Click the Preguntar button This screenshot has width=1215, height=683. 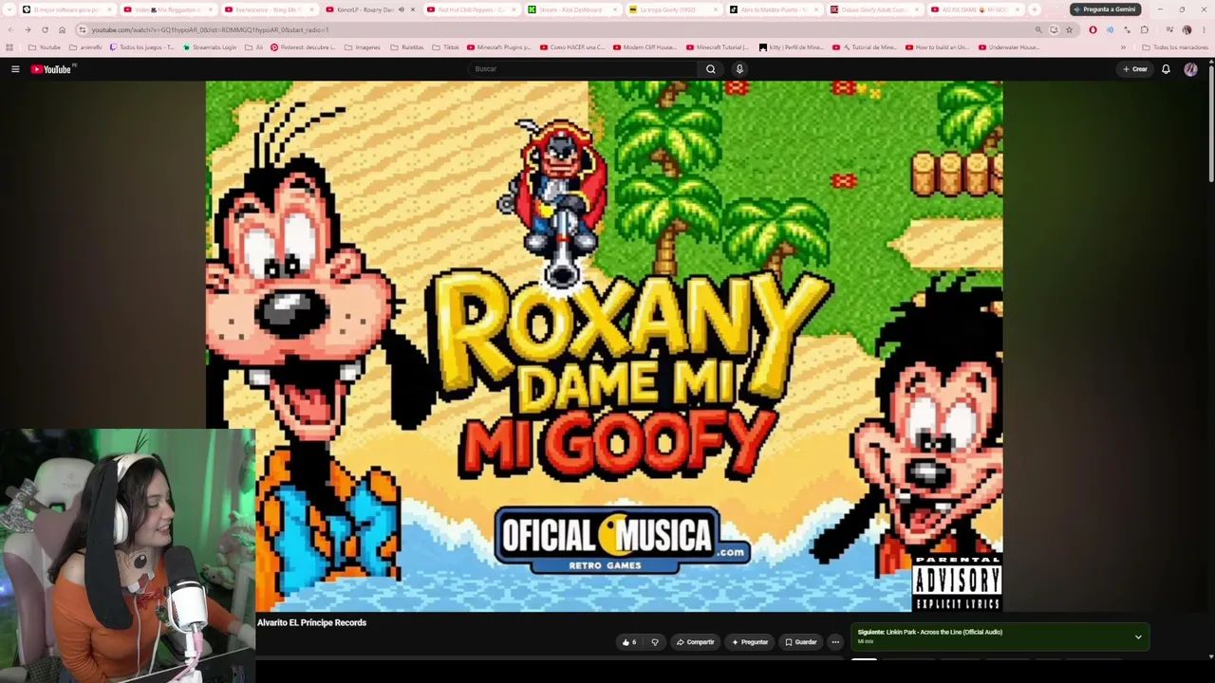click(750, 642)
